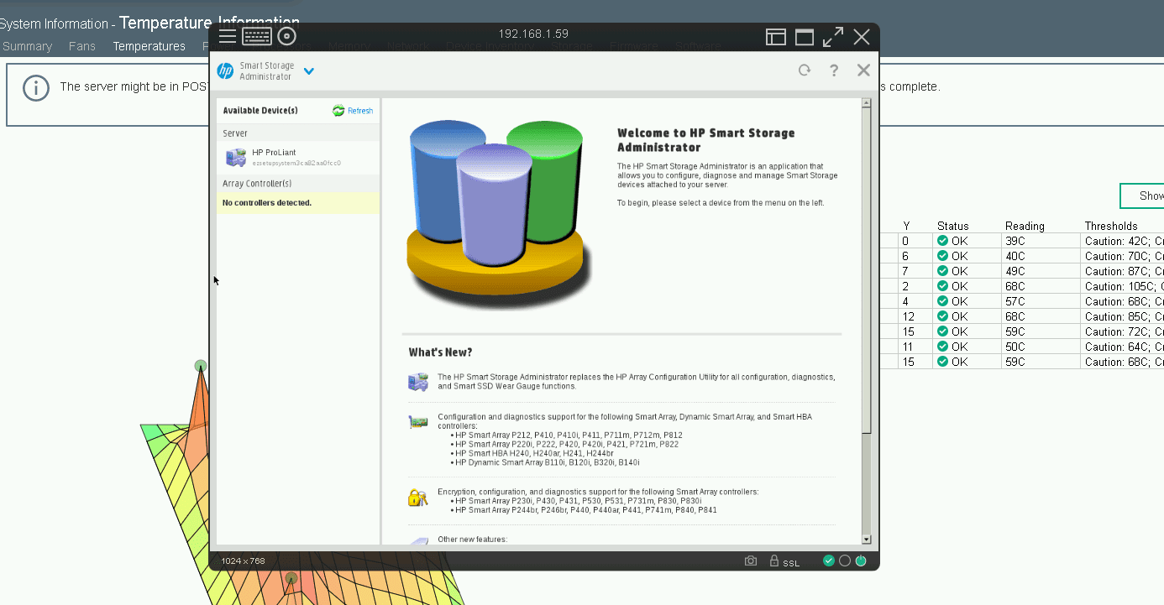Click the No controllers detected message
This screenshot has height=605, width=1164.
click(x=298, y=203)
